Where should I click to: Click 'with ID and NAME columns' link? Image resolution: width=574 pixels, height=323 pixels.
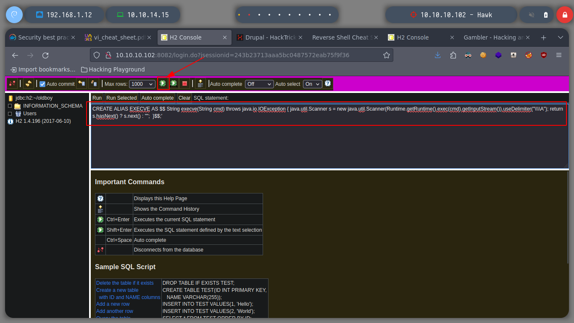pyautogui.click(x=129, y=297)
